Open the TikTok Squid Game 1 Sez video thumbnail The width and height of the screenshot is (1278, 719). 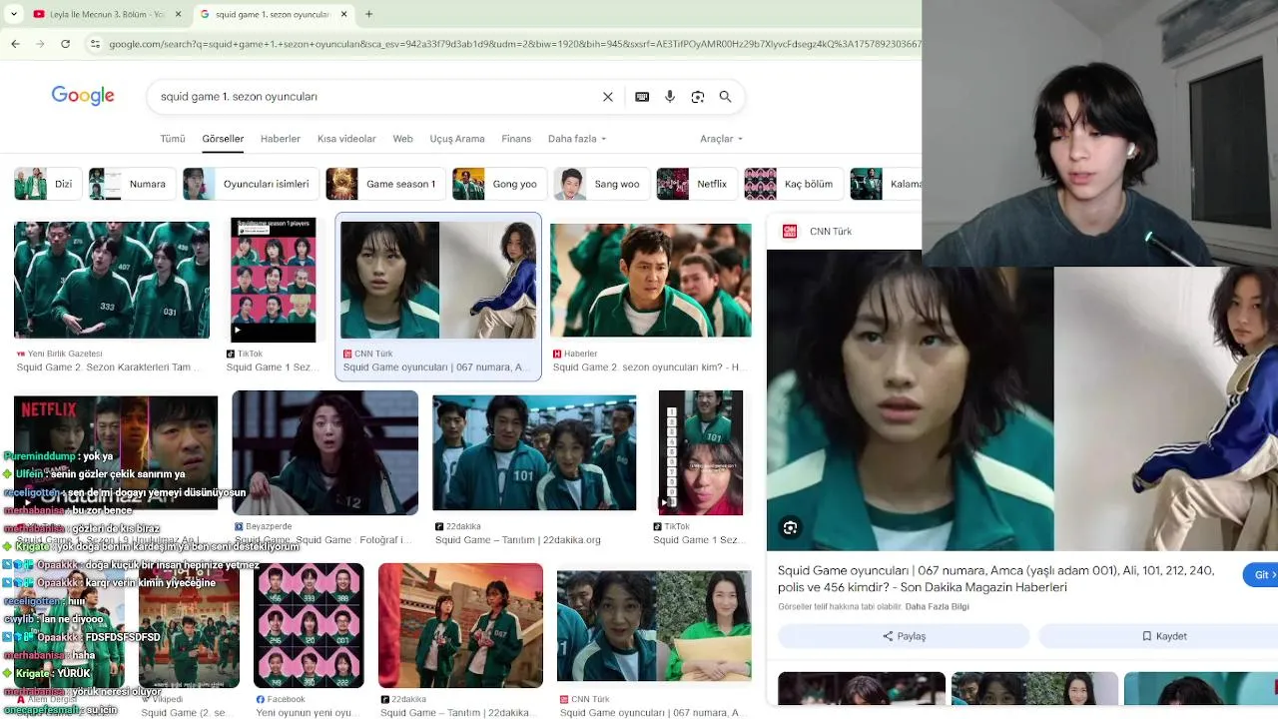[x=273, y=280]
